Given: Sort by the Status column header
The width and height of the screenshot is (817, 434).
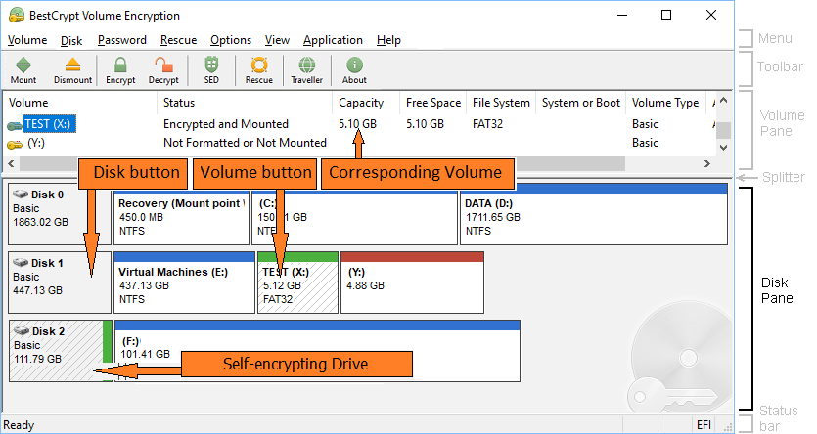Looking at the screenshot, I should (245, 103).
